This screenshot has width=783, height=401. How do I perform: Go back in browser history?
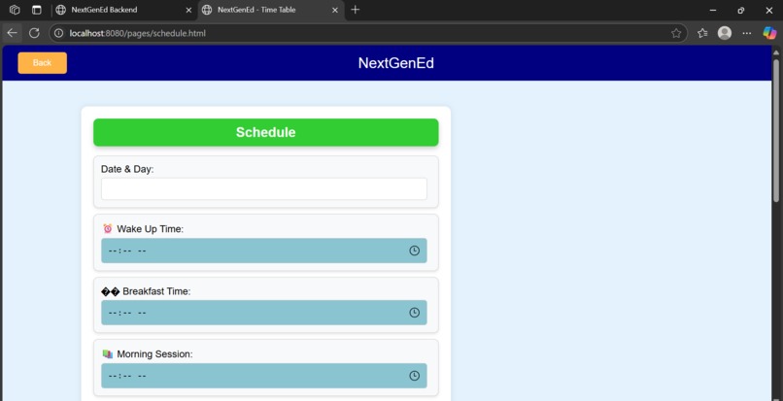(x=12, y=33)
